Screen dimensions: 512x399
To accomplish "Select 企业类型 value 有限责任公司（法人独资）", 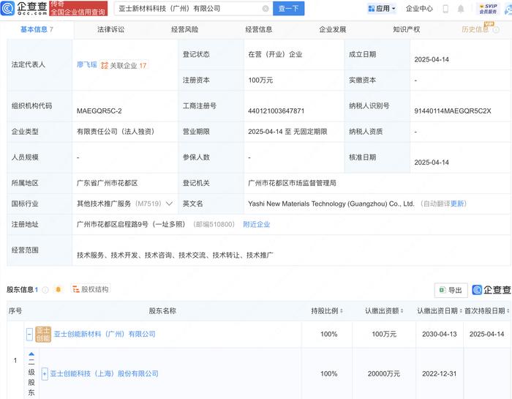I will pyautogui.click(x=116, y=132).
